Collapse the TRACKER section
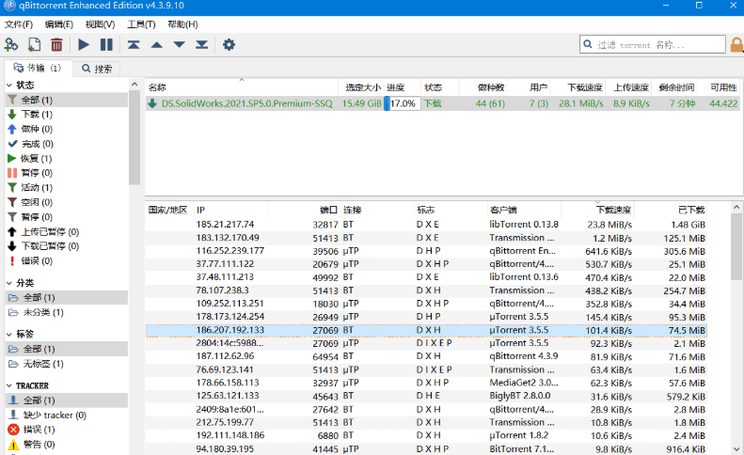This screenshot has width=744, height=455. (9, 385)
